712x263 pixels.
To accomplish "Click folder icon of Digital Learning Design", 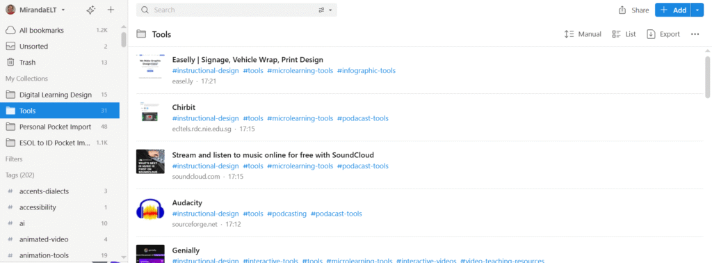I will [x=10, y=95].
